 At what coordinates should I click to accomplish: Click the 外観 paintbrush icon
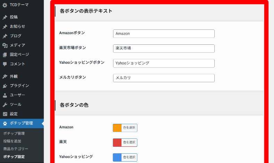tap(5, 77)
